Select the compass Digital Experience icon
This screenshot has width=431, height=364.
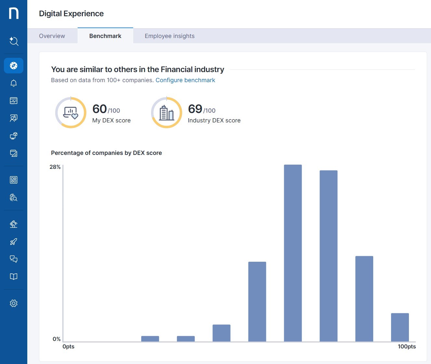[x=14, y=66]
